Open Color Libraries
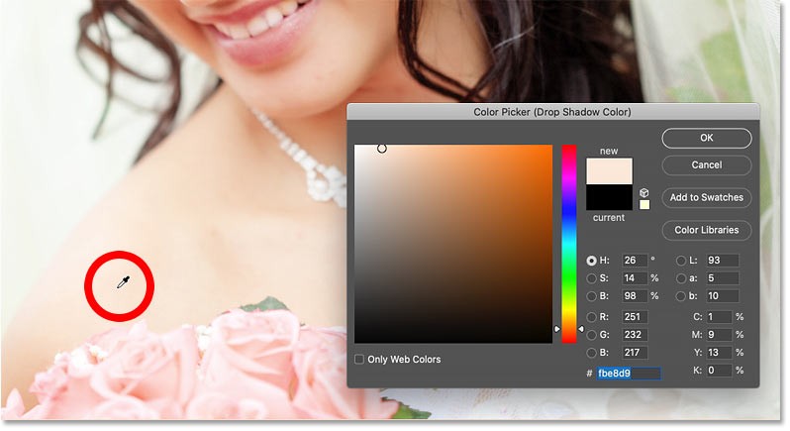790x431 pixels. coord(707,231)
